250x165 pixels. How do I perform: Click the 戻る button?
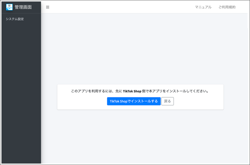[167, 101]
